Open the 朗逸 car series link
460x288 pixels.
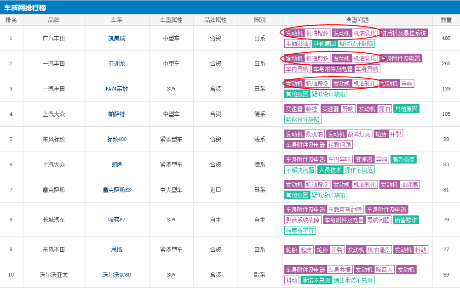pyautogui.click(x=116, y=164)
